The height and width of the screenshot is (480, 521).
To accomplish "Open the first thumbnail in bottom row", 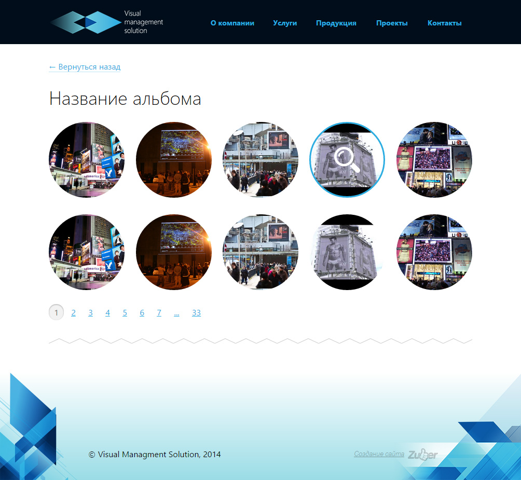I will coord(87,252).
